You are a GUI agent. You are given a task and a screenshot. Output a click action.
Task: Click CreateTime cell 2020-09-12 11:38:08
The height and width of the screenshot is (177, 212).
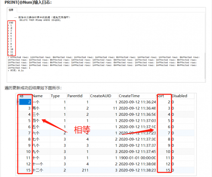tap(137, 164)
